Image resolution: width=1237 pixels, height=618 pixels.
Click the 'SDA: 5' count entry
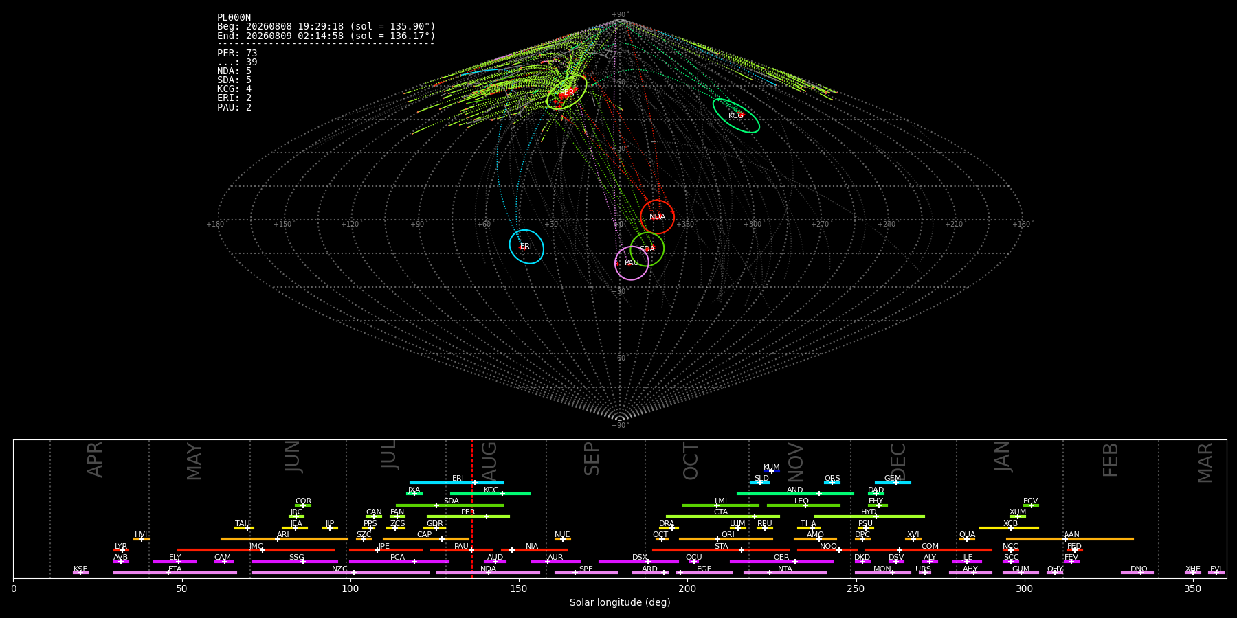point(234,80)
